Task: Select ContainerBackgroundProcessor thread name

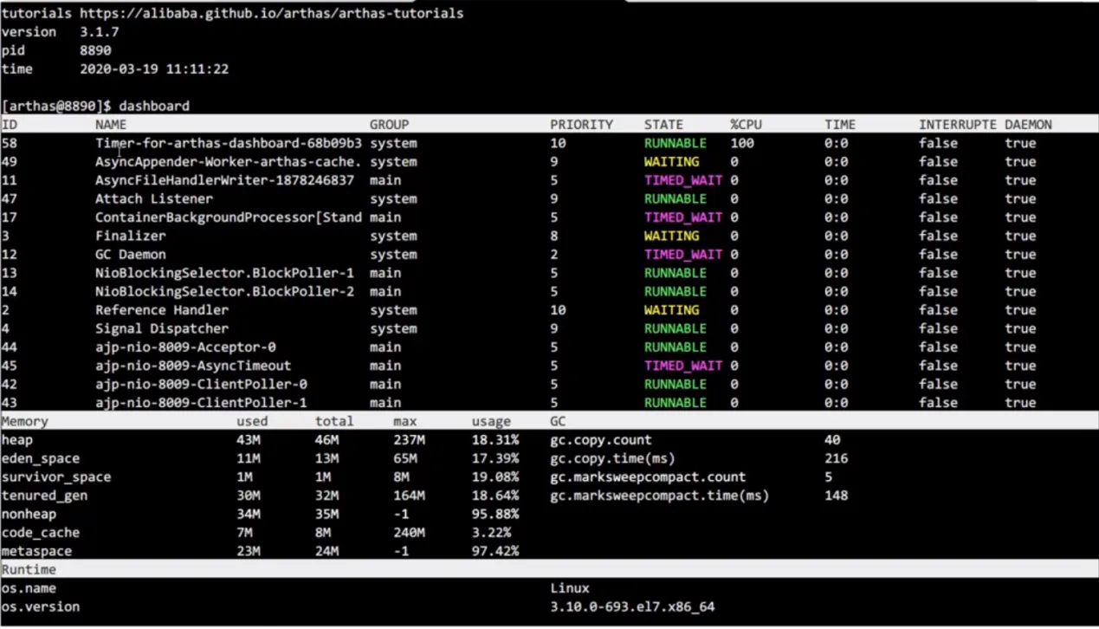Action: 229,217
